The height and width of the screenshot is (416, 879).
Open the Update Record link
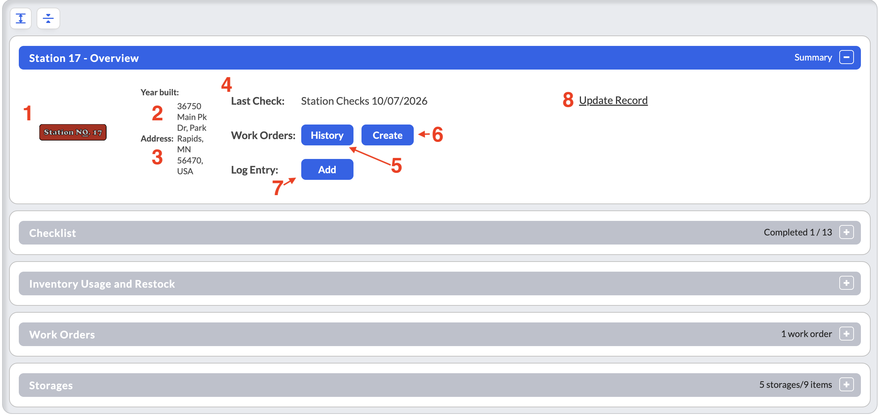[x=613, y=100]
